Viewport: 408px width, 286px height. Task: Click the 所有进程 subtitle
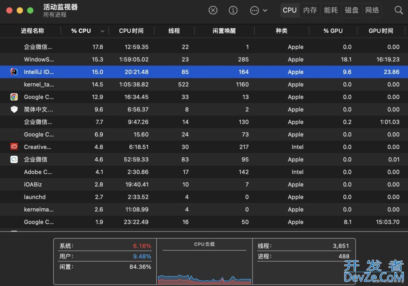tap(55, 15)
